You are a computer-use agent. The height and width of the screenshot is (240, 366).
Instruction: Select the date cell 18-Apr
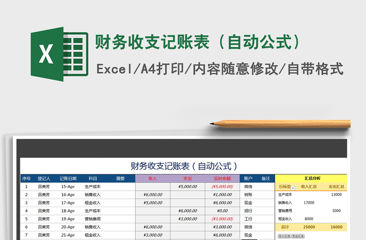pyautogui.click(x=68, y=211)
